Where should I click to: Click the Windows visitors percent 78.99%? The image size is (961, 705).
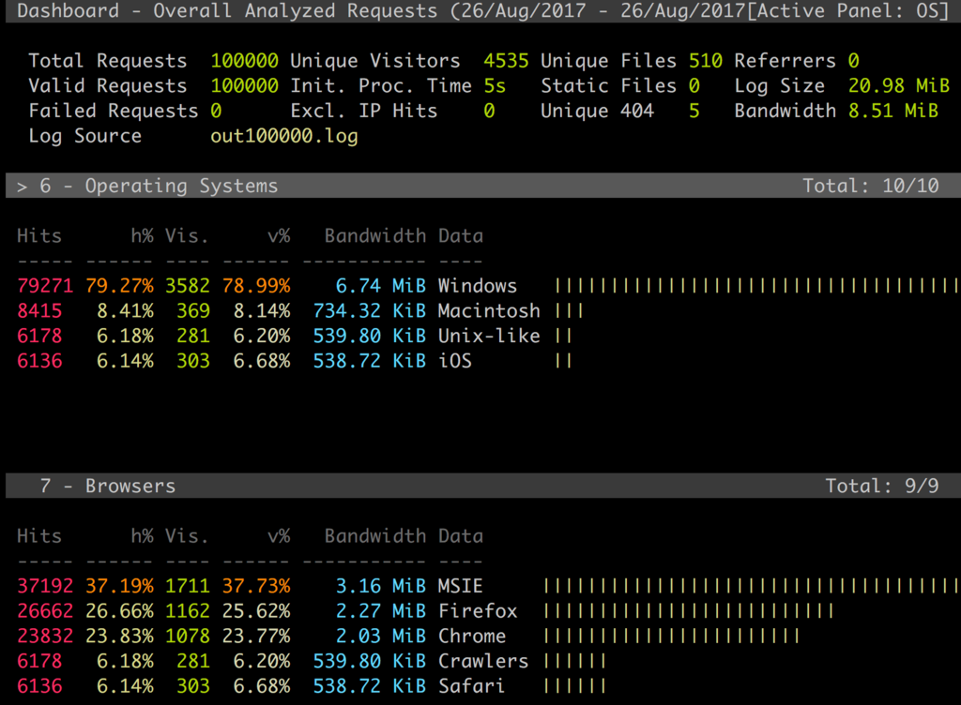click(256, 286)
